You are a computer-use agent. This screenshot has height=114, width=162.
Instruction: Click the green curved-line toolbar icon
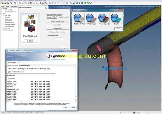coord(88,3)
